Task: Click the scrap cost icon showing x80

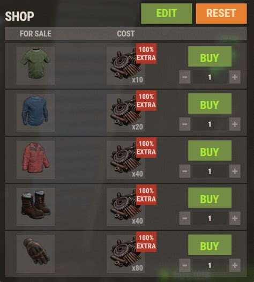Action: (x=126, y=254)
